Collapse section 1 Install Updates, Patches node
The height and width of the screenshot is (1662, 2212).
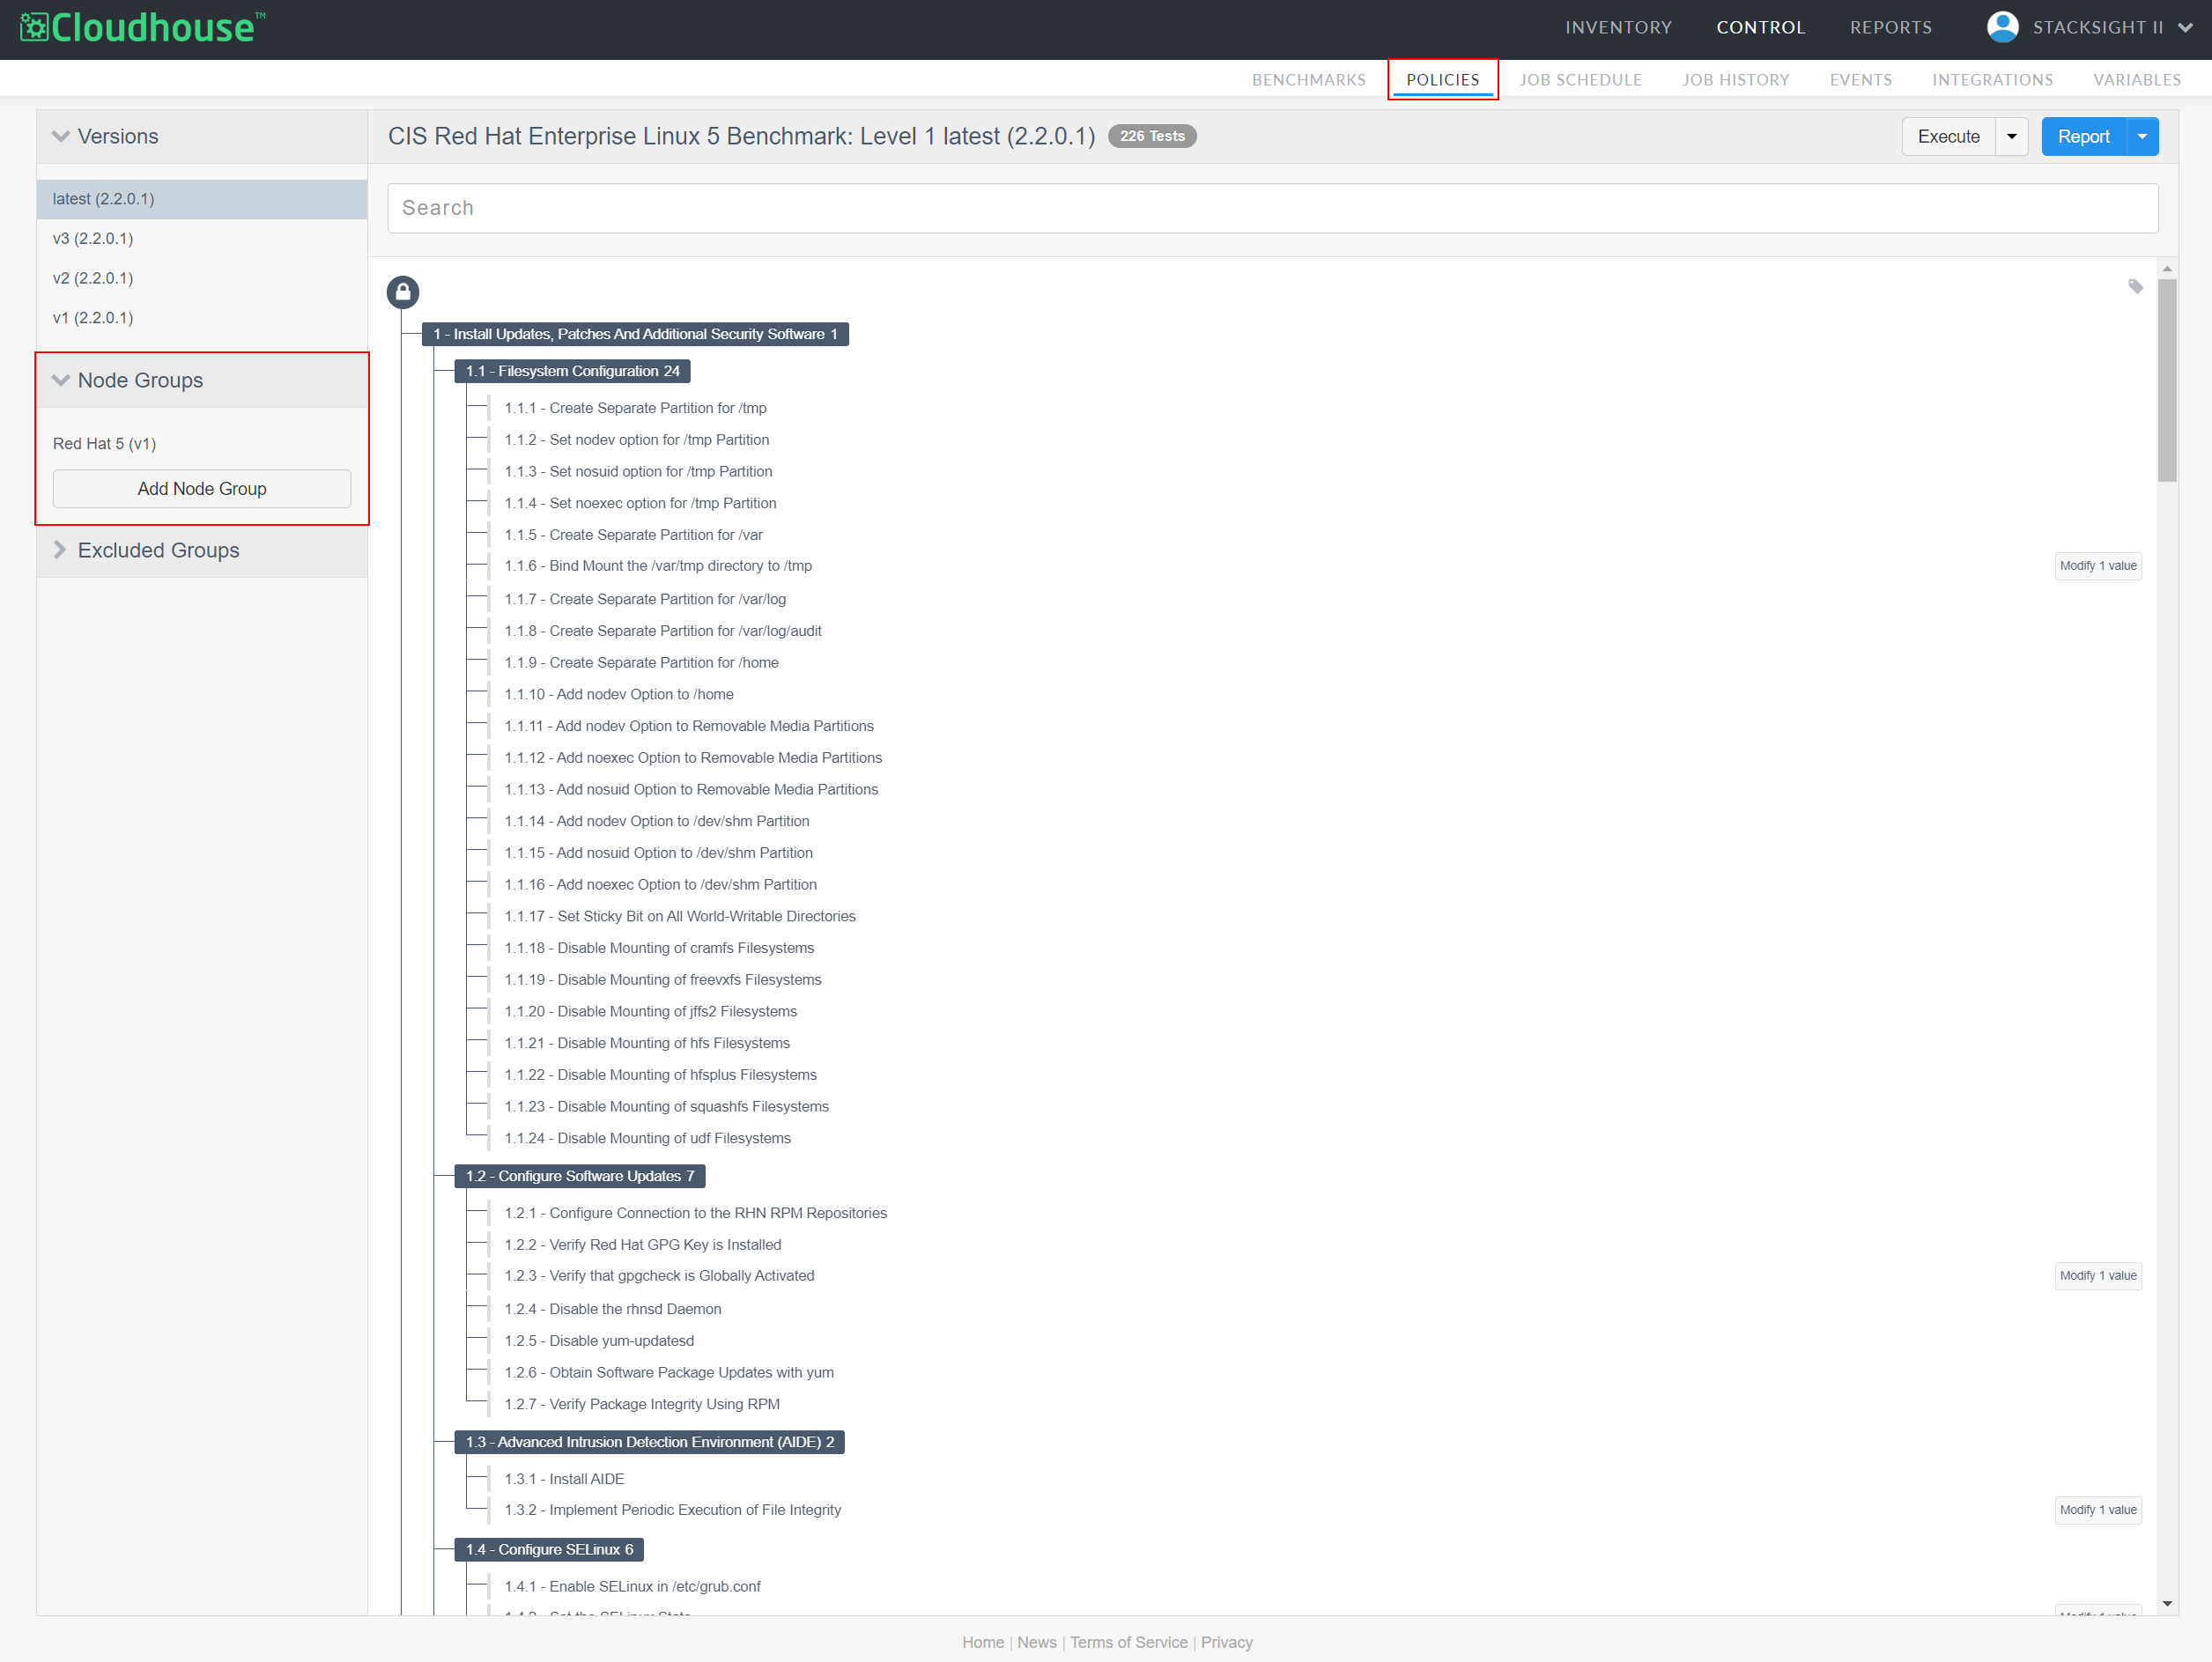(x=635, y=334)
